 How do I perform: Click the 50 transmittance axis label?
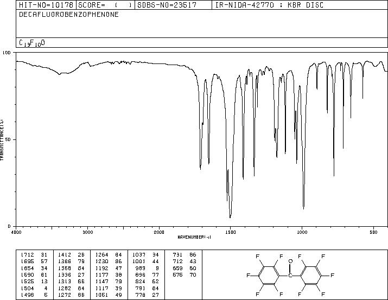(8, 139)
